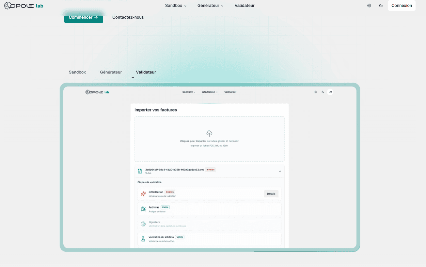Click the Iopole lab logo in the top header
This screenshot has width=426, height=267.
(24, 6)
